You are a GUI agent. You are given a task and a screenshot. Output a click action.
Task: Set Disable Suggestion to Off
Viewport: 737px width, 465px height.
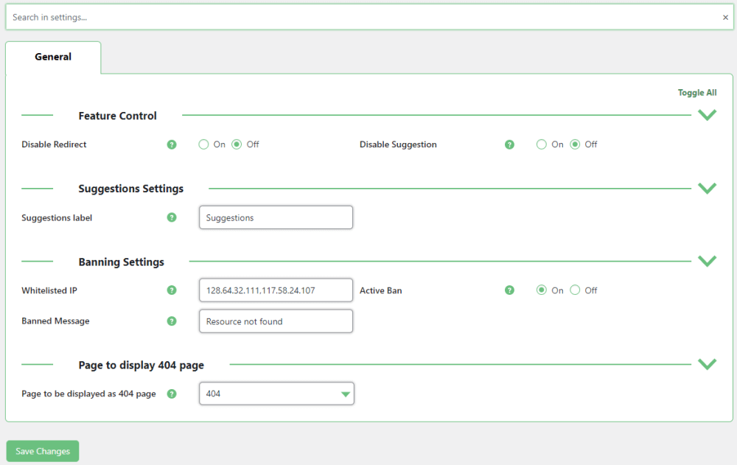pos(575,144)
